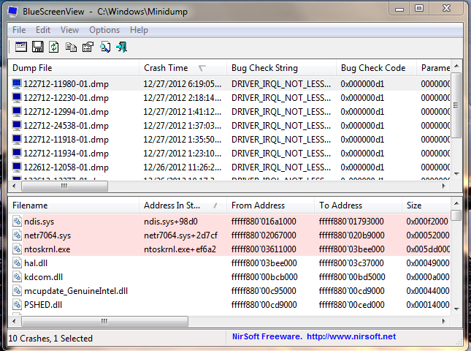The height and width of the screenshot is (351, 471).
Task: Click the BlueScreenView title bar app icon
Action: [x=13, y=12]
